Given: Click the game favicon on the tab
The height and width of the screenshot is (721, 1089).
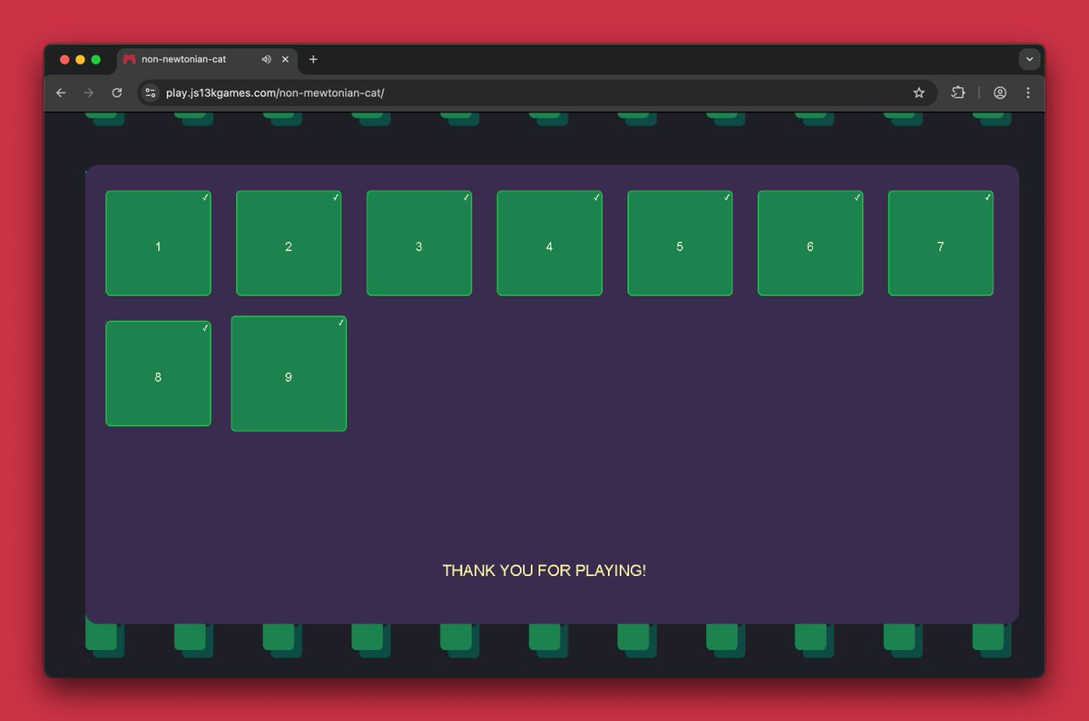Looking at the screenshot, I should [x=130, y=59].
